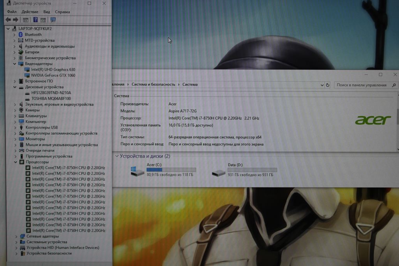Click the refresh button beside address bar
399x266 pixels.
pos(328,85)
